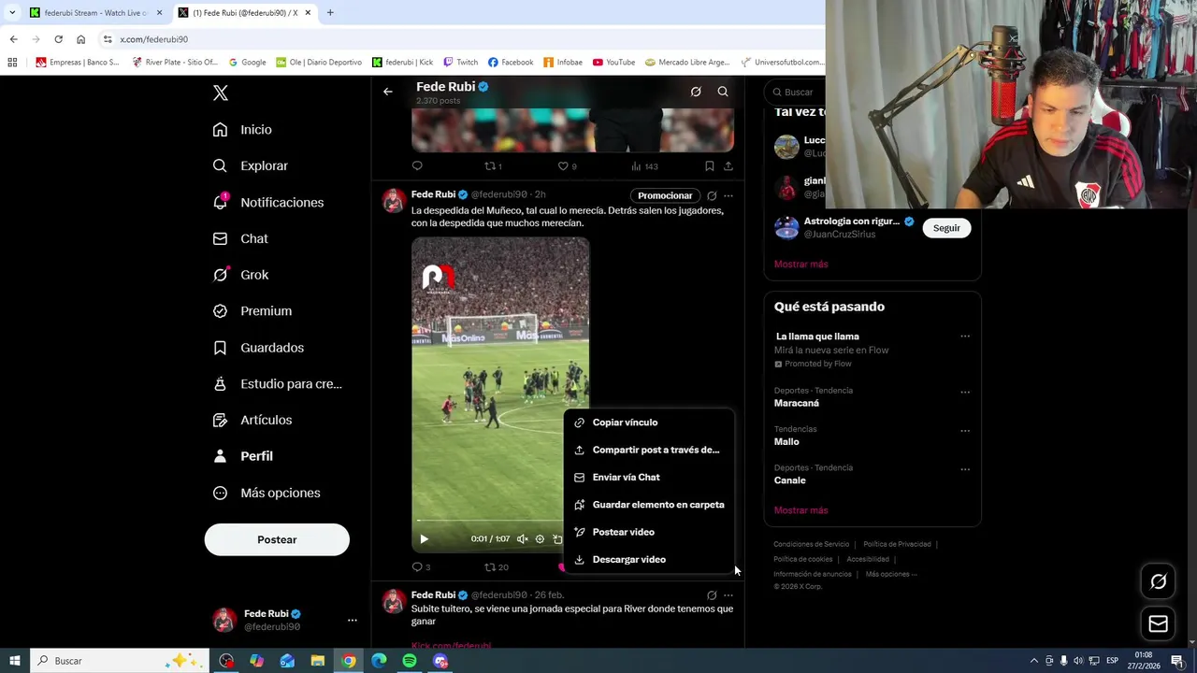Open Notificaciones page
The width and height of the screenshot is (1197, 673).
pyautogui.click(x=268, y=202)
